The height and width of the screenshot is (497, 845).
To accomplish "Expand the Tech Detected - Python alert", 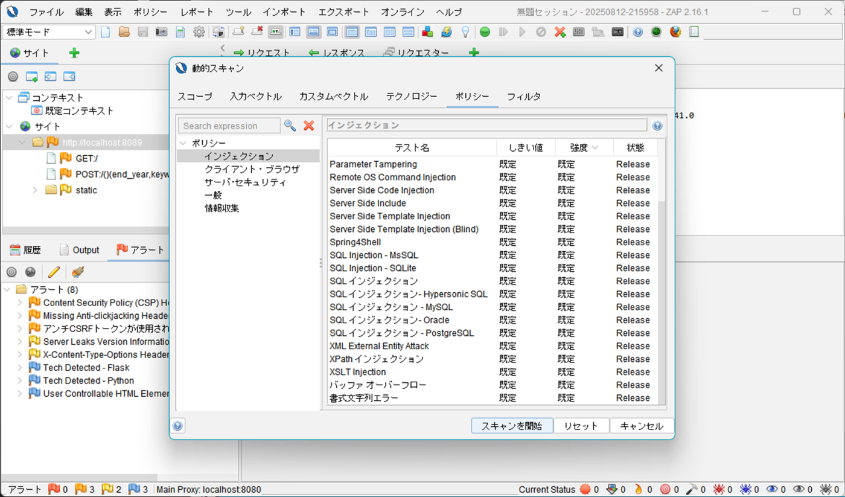I will click(x=20, y=381).
